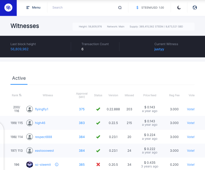This screenshot has width=205, height=170.
Task: Click the Steem logo home icon
Action: click(8, 8)
